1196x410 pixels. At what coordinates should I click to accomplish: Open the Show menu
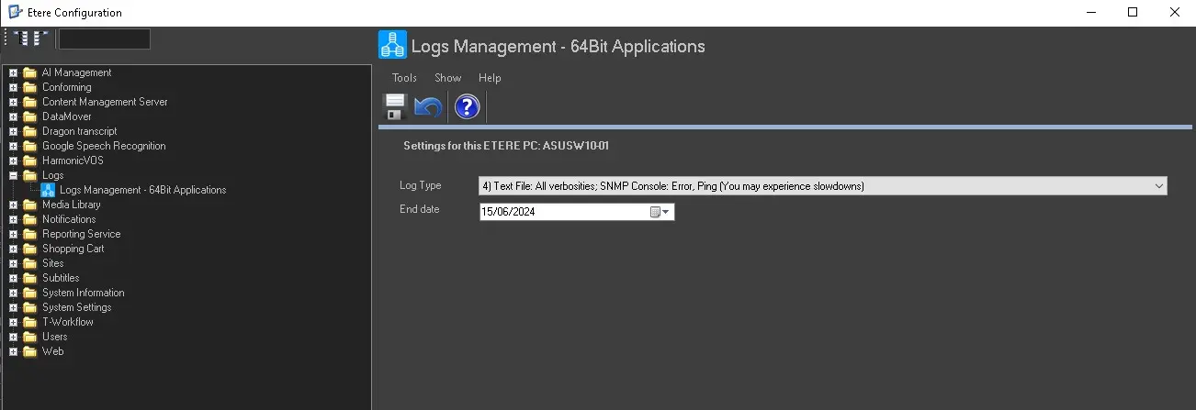click(x=447, y=78)
